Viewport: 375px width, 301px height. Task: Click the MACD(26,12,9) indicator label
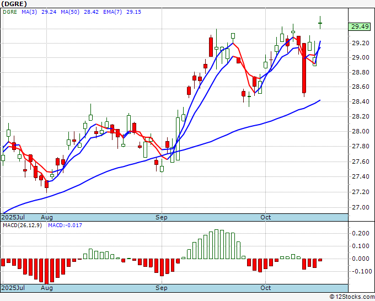pyautogui.click(x=22, y=225)
